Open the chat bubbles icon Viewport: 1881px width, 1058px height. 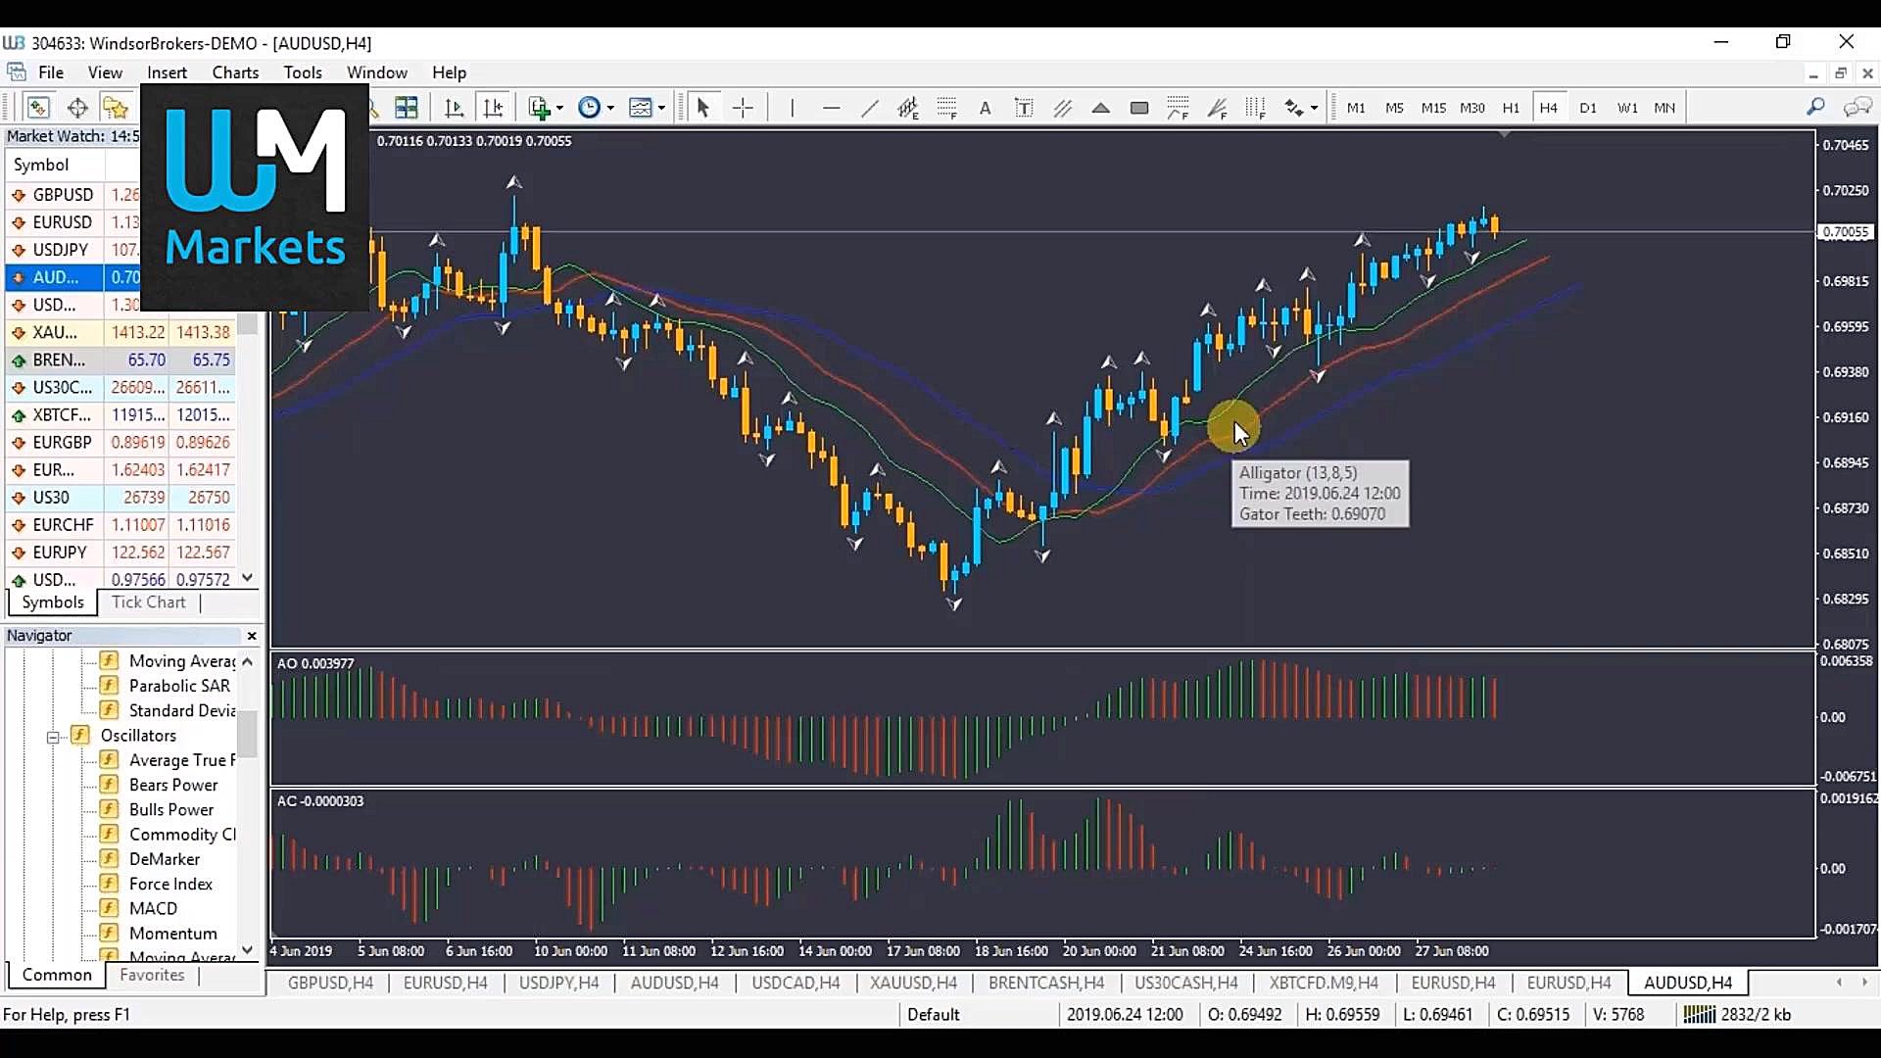click(1857, 108)
